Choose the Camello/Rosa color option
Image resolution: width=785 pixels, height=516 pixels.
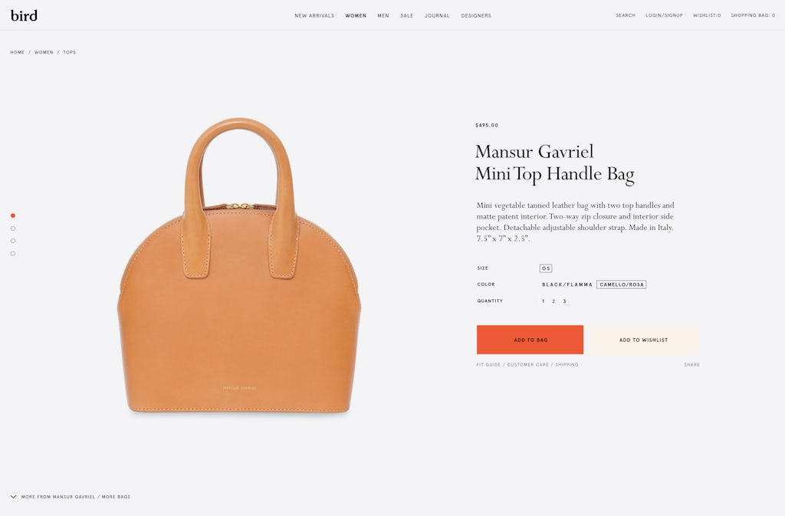click(622, 284)
